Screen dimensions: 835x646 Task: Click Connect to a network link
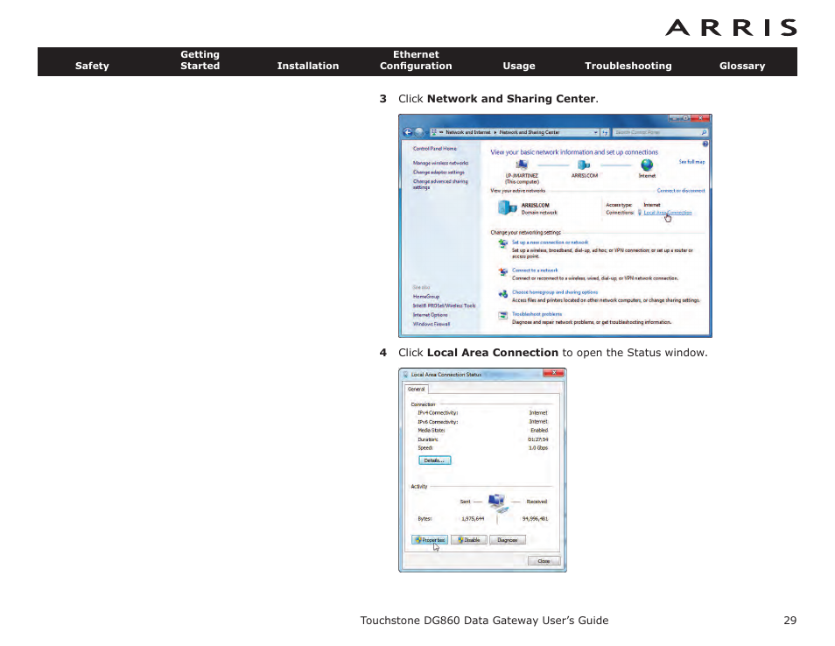click(x=535, y=270)
